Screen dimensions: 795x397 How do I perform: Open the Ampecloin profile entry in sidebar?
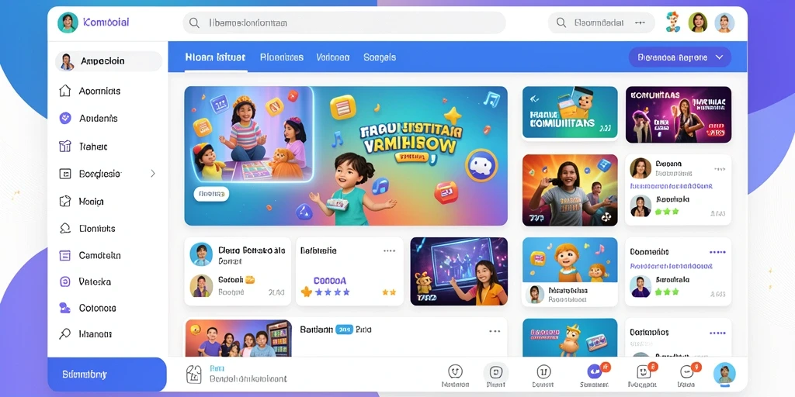coord(109,61)
